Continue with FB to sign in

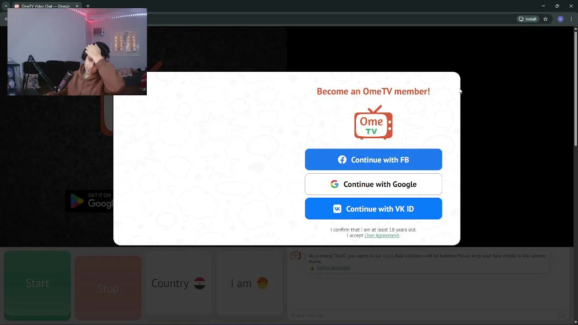coord(373,160)
